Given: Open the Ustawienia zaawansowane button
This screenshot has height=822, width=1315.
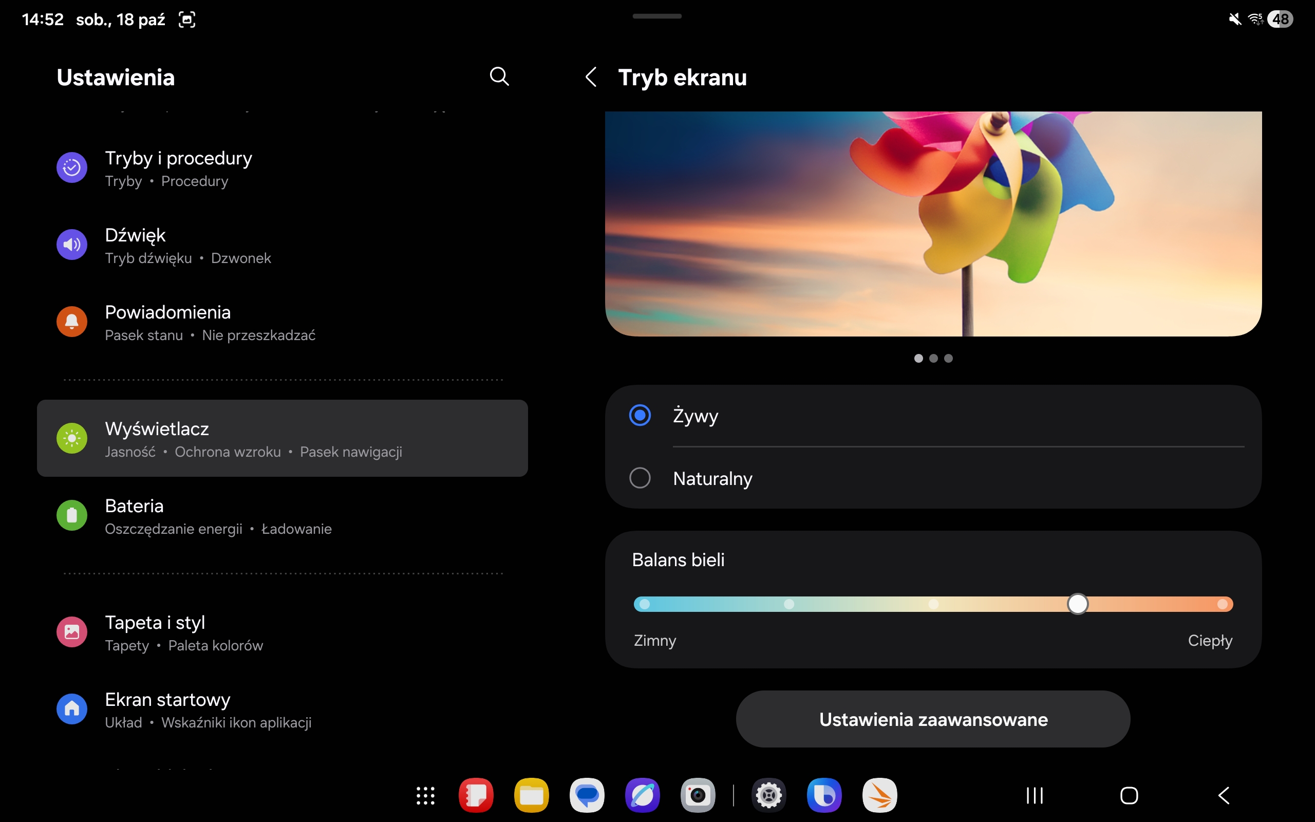Looking at the screenshot, I should coord(933,719).
